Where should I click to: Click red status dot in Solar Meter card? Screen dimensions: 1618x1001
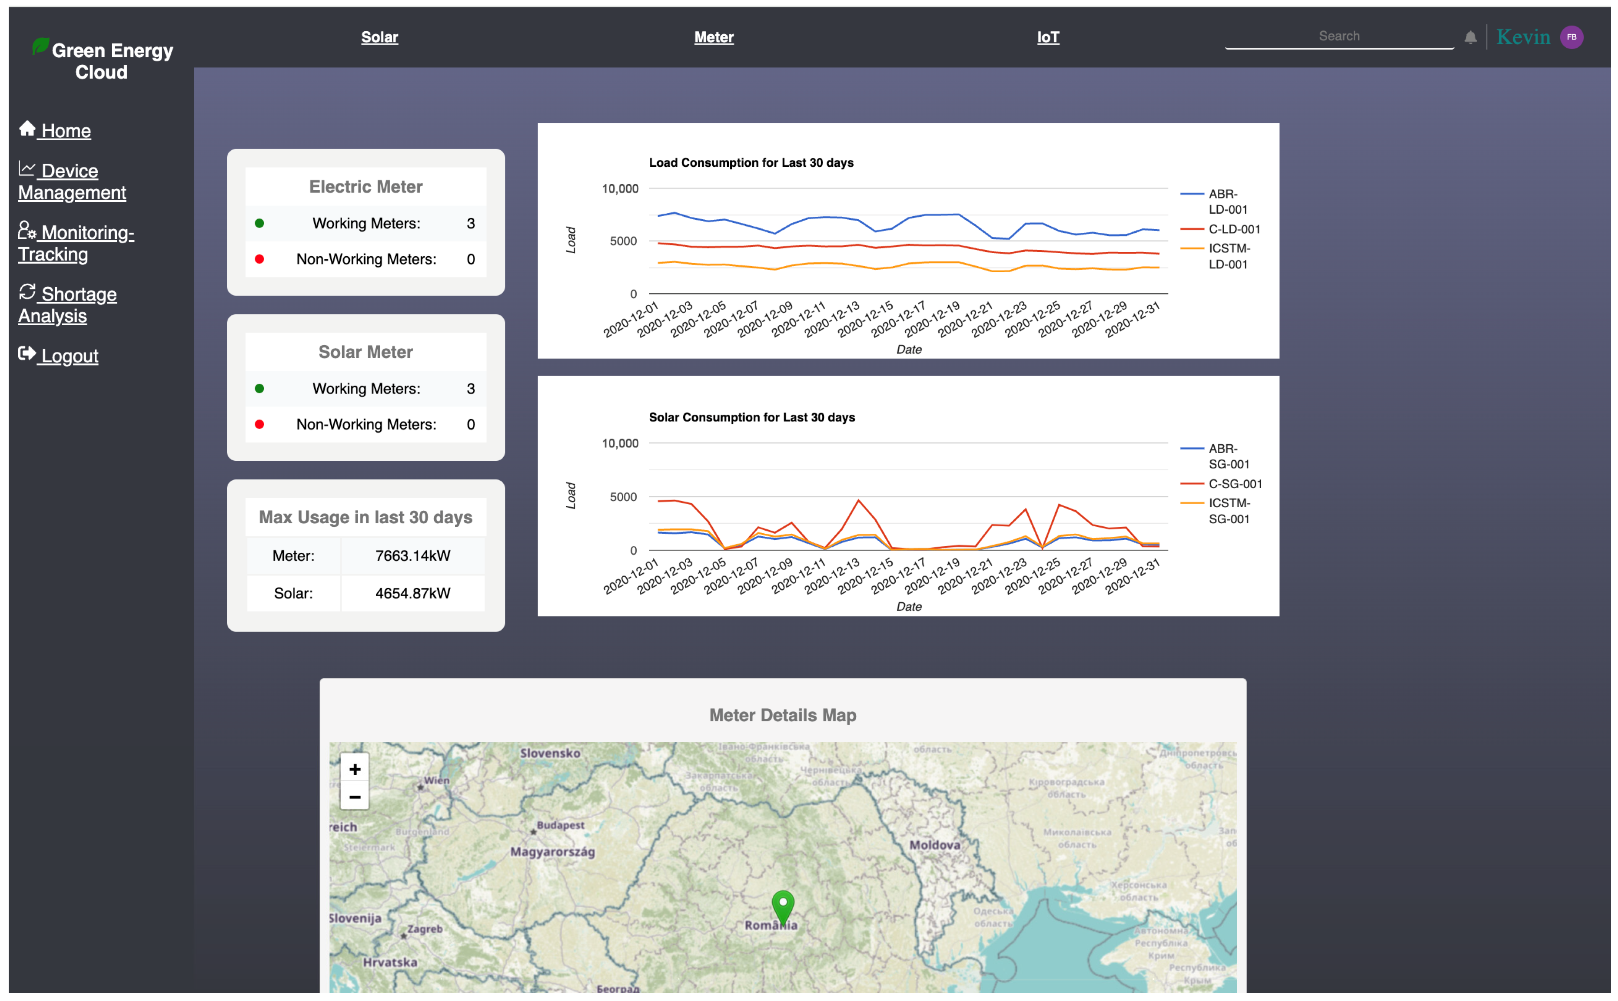(260, 424)
